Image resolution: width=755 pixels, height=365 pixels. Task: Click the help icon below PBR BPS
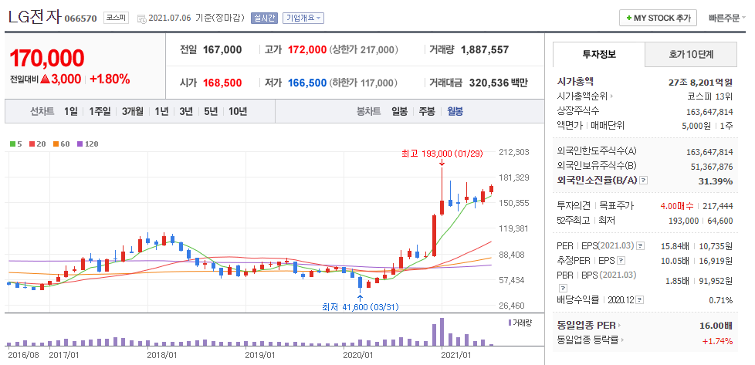point(563,288)
